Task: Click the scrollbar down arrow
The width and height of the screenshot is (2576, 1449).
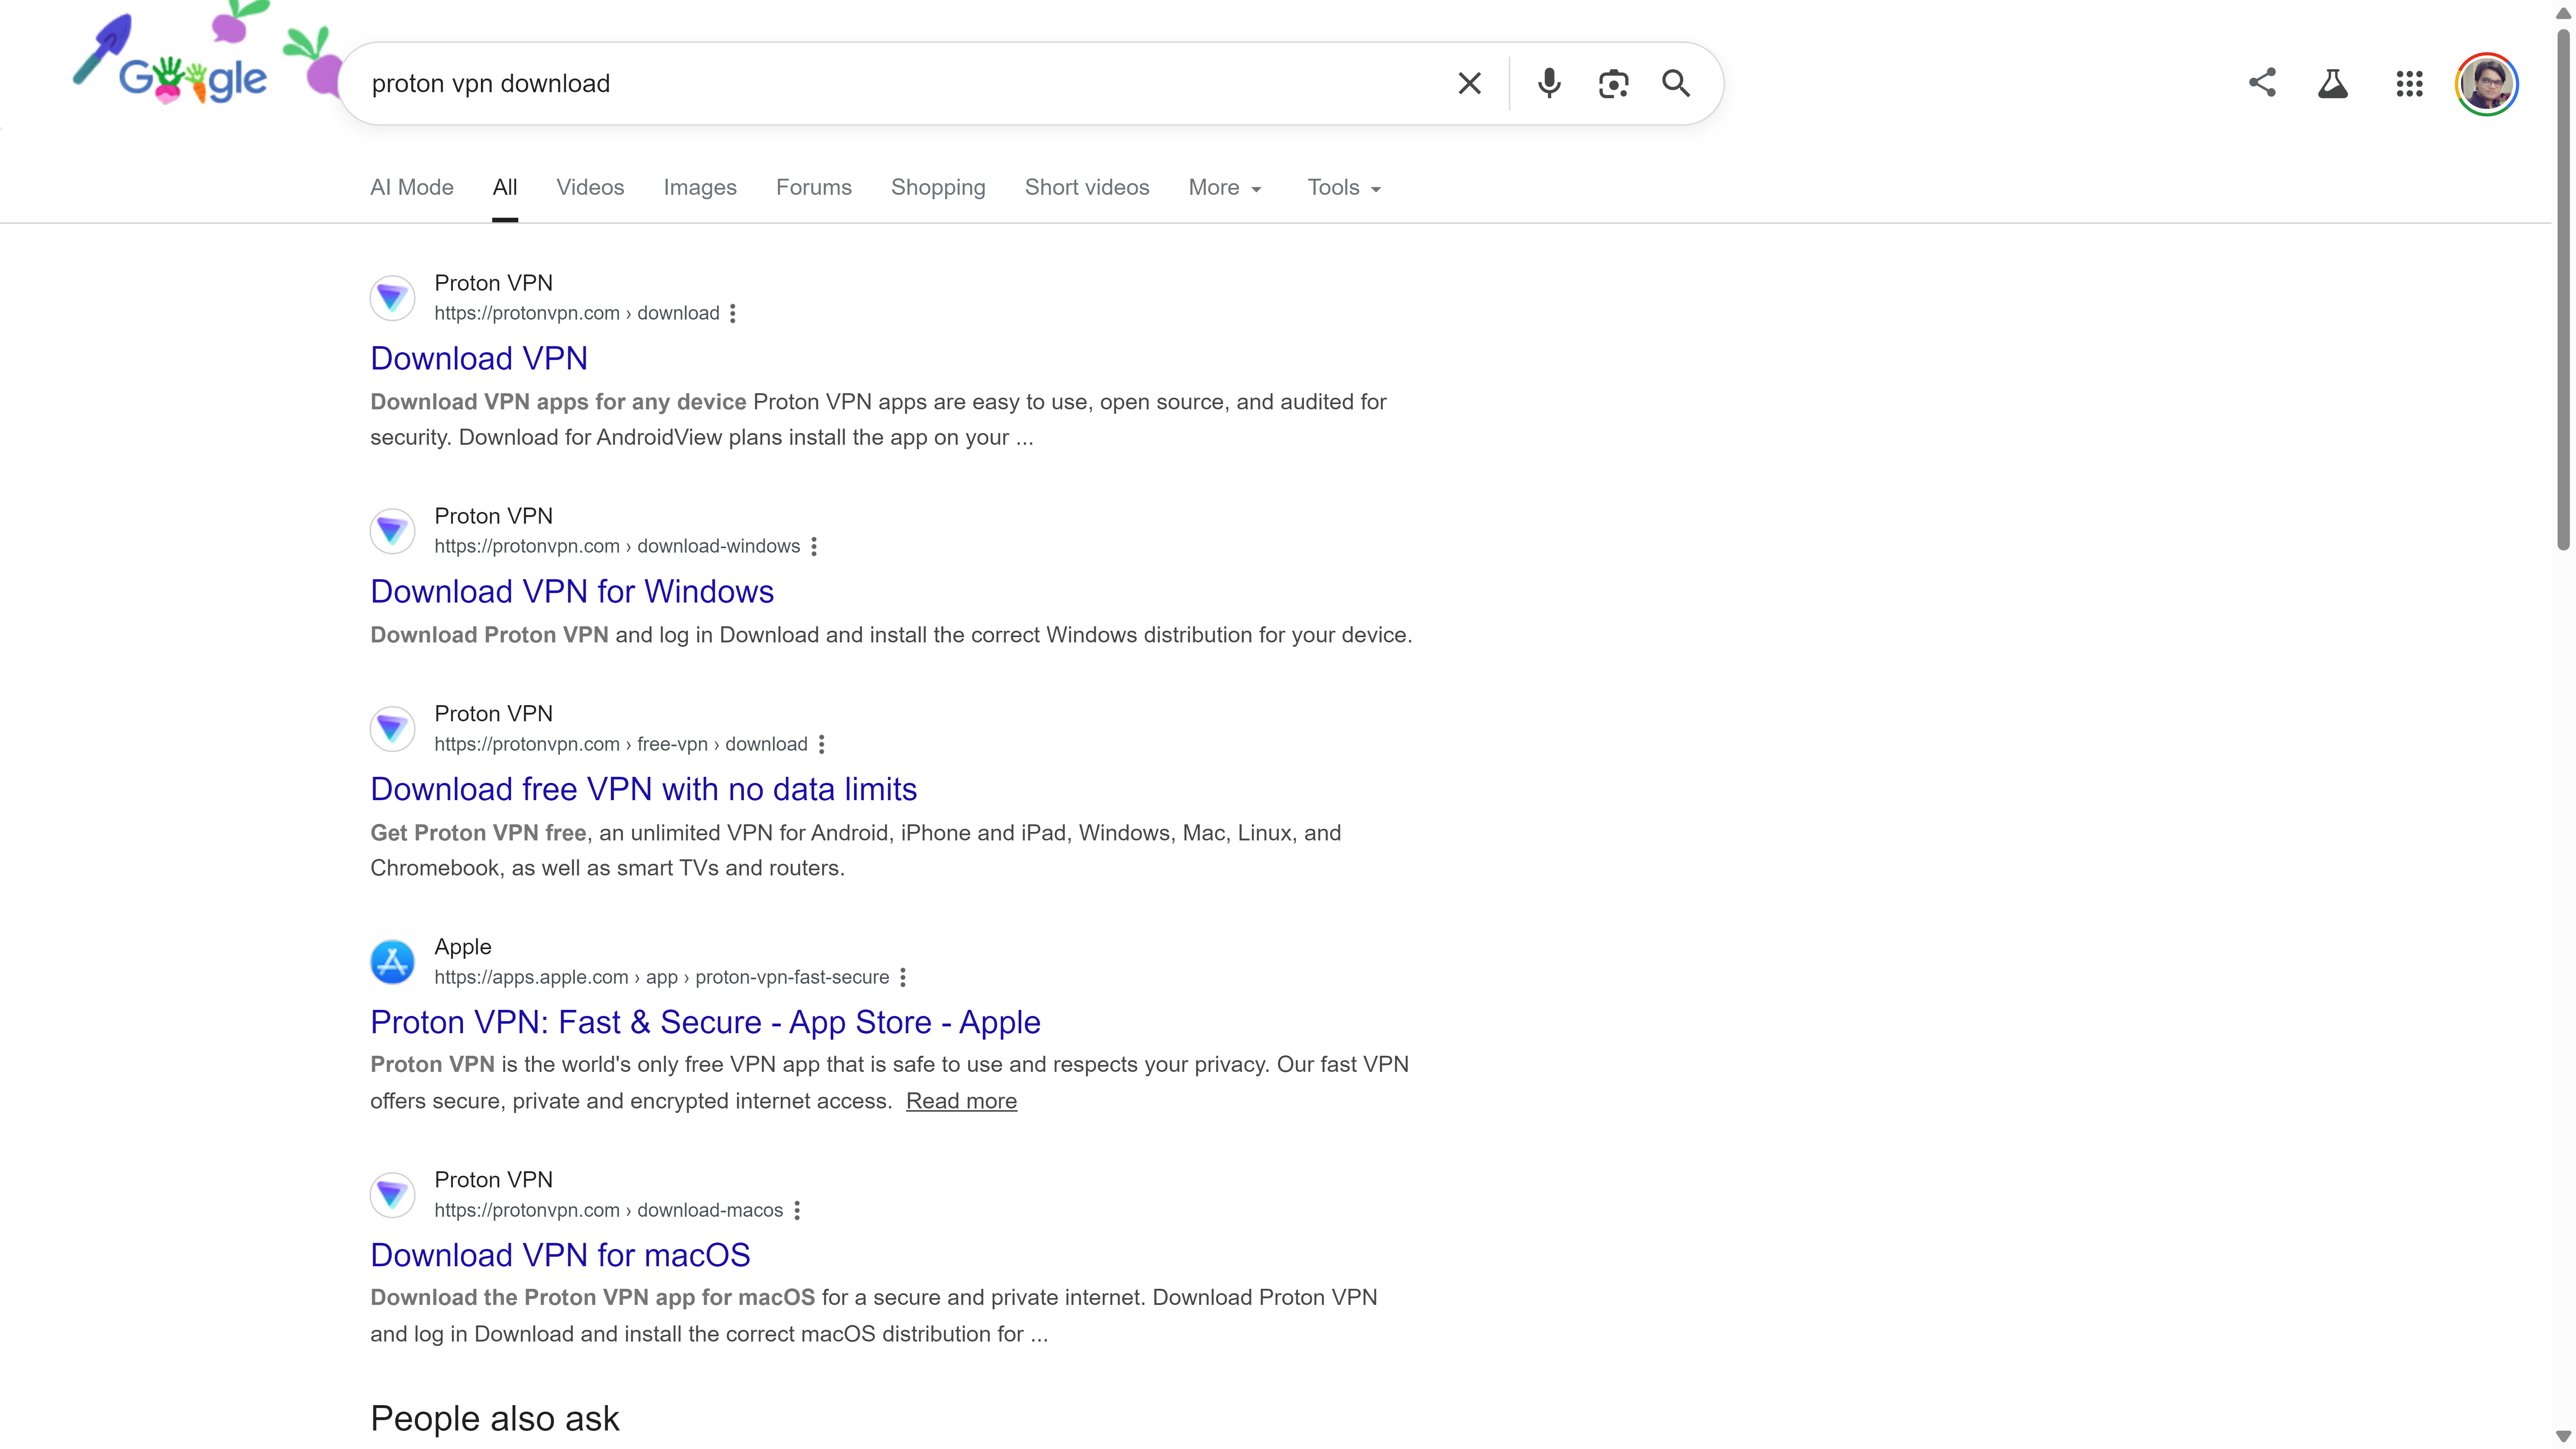Action: (x=2563, y=1437)
